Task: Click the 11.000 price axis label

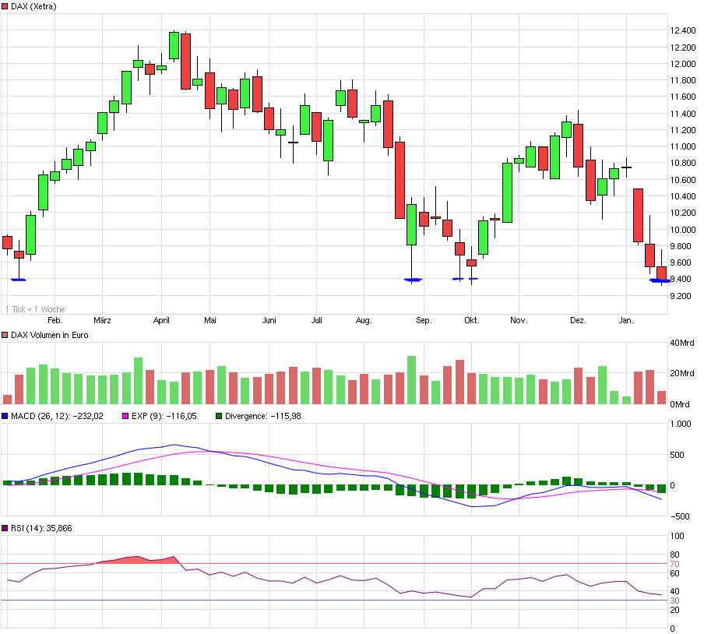Action: pyautogui.click(x=683, y=146)
